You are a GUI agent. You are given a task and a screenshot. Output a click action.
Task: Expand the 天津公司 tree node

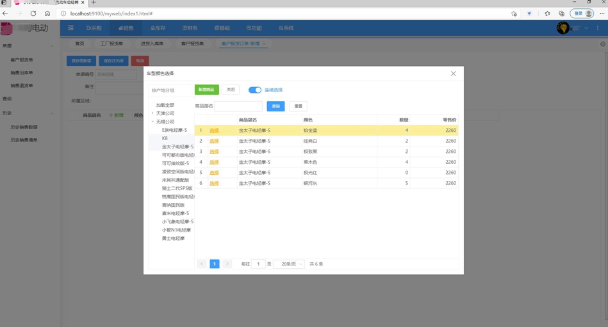152,113
